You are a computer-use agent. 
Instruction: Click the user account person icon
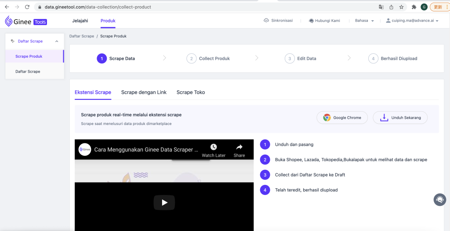point(388,21)
